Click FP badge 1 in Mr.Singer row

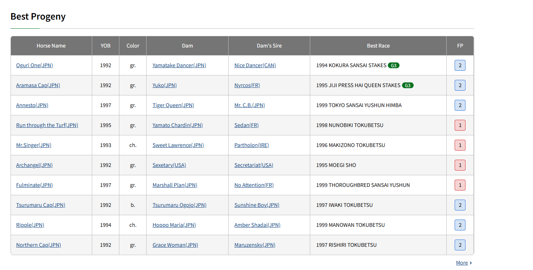tap(460, 145)
